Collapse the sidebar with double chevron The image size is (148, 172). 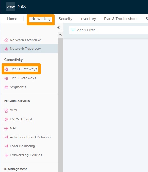[58, 28]
